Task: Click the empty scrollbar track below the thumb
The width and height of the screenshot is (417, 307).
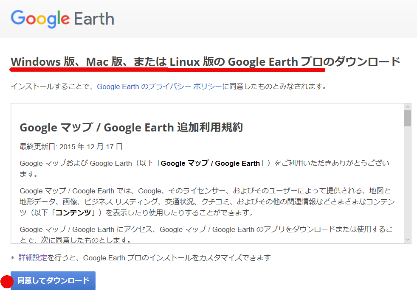Action: (x=407, y=181)
